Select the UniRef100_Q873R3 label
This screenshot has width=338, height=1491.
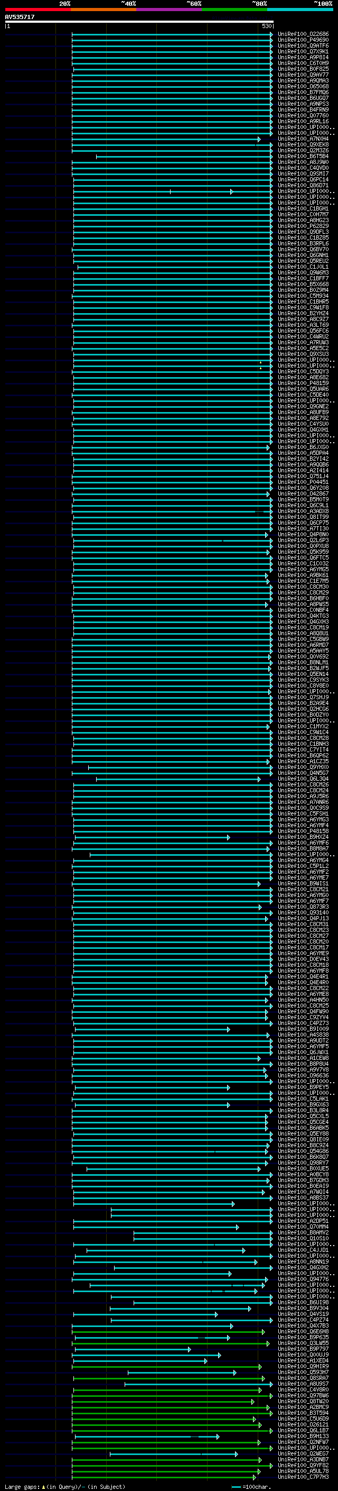[303, 907]
